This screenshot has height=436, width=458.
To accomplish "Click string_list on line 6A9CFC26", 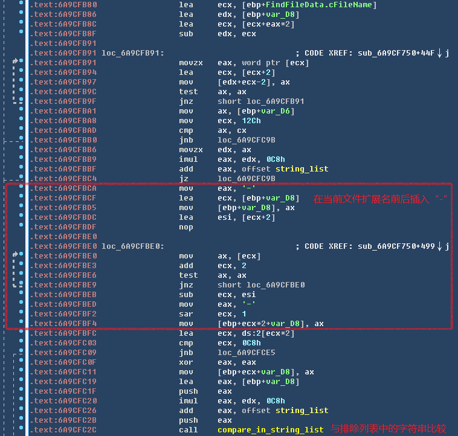I will [x=302, y=410].
